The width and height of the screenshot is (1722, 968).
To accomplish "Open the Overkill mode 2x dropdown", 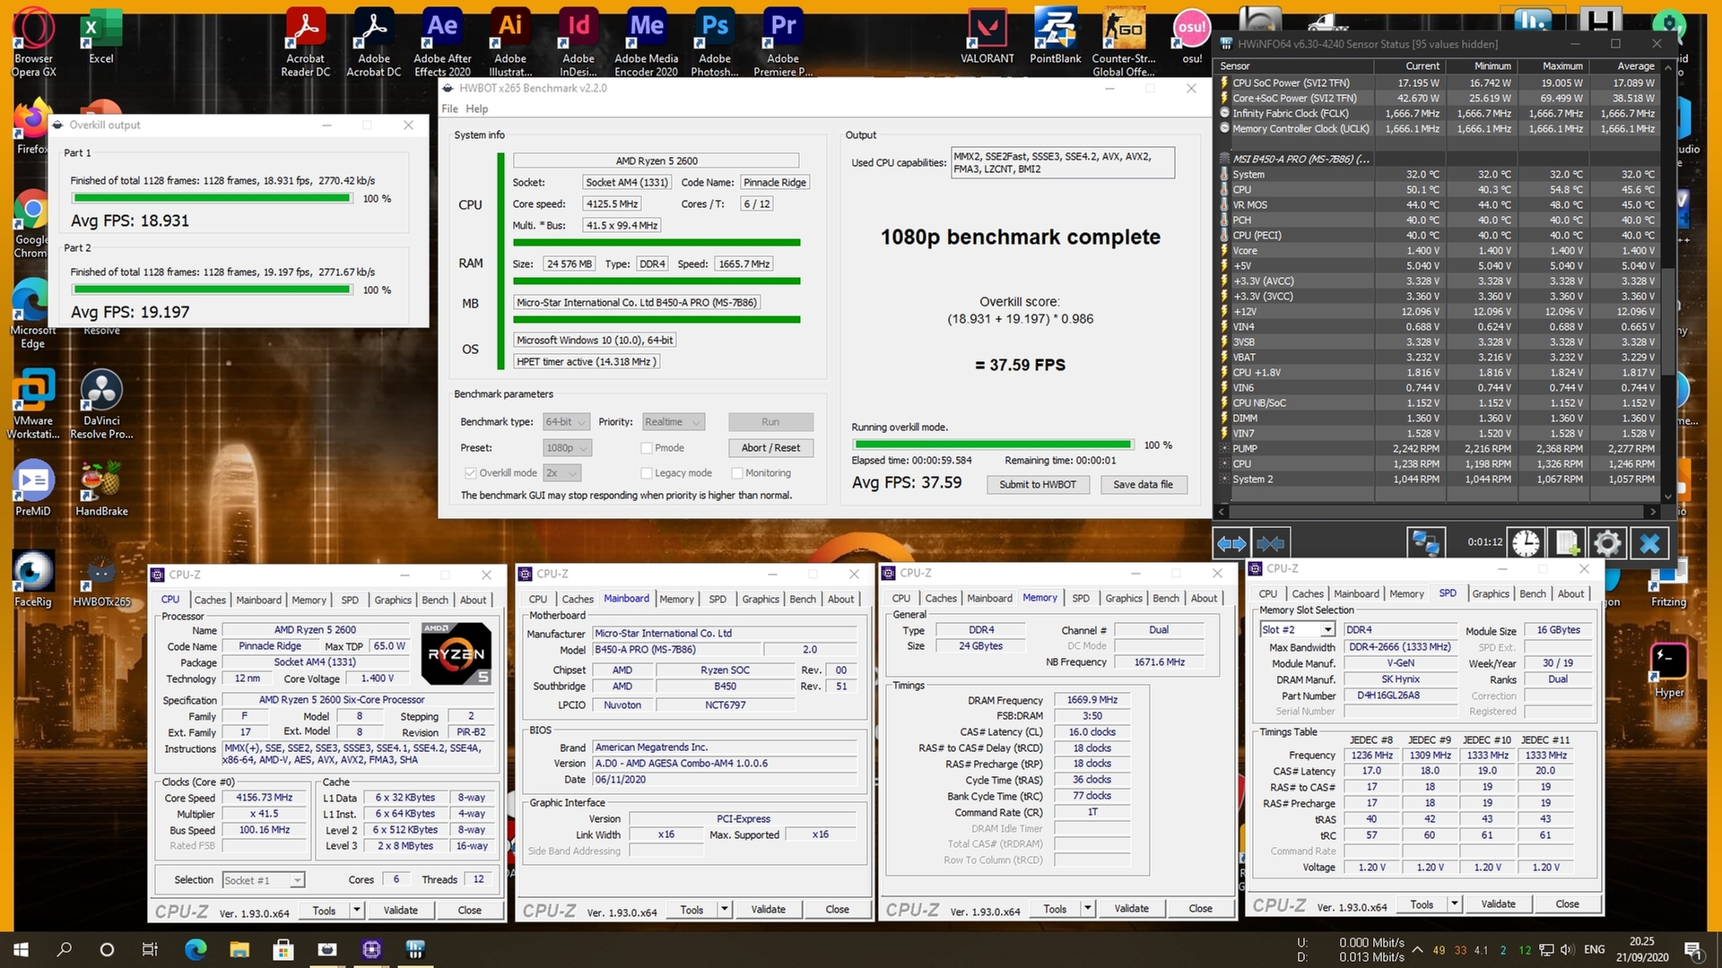I will [562, 473].
